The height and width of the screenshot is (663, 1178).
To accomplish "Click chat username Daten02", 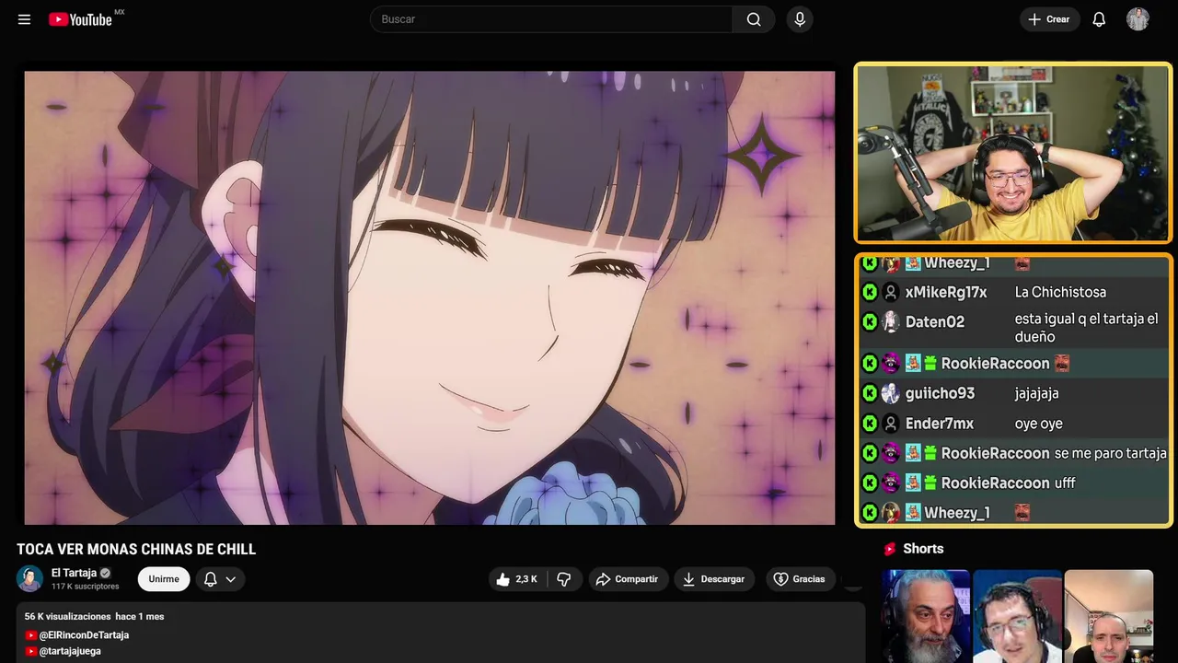I will coord(935,321).
